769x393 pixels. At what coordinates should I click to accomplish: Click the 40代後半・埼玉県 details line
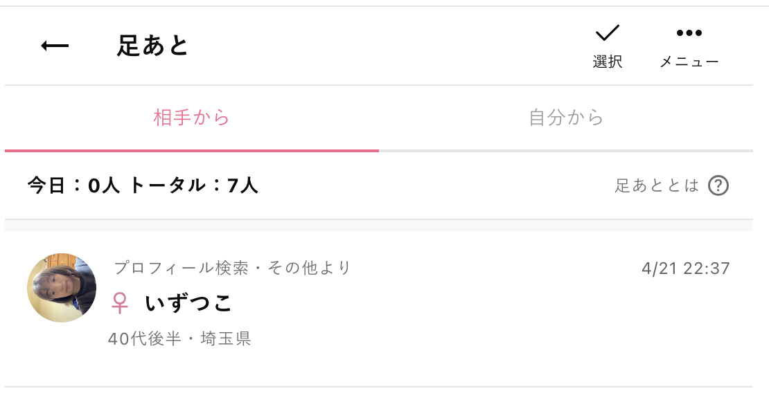tap(179, 338)
